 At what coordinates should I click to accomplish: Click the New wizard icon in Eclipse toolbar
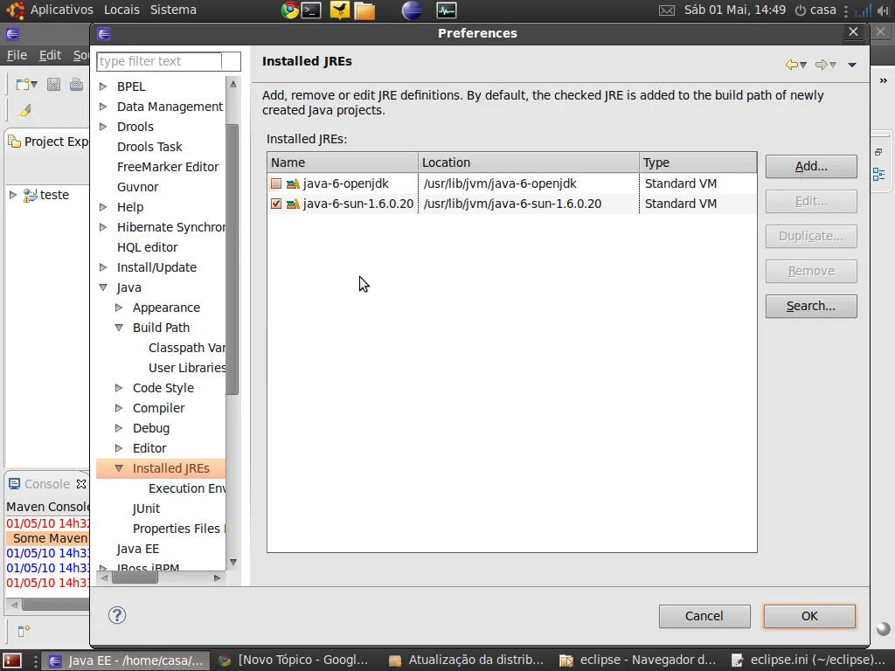tap(23, 85)
